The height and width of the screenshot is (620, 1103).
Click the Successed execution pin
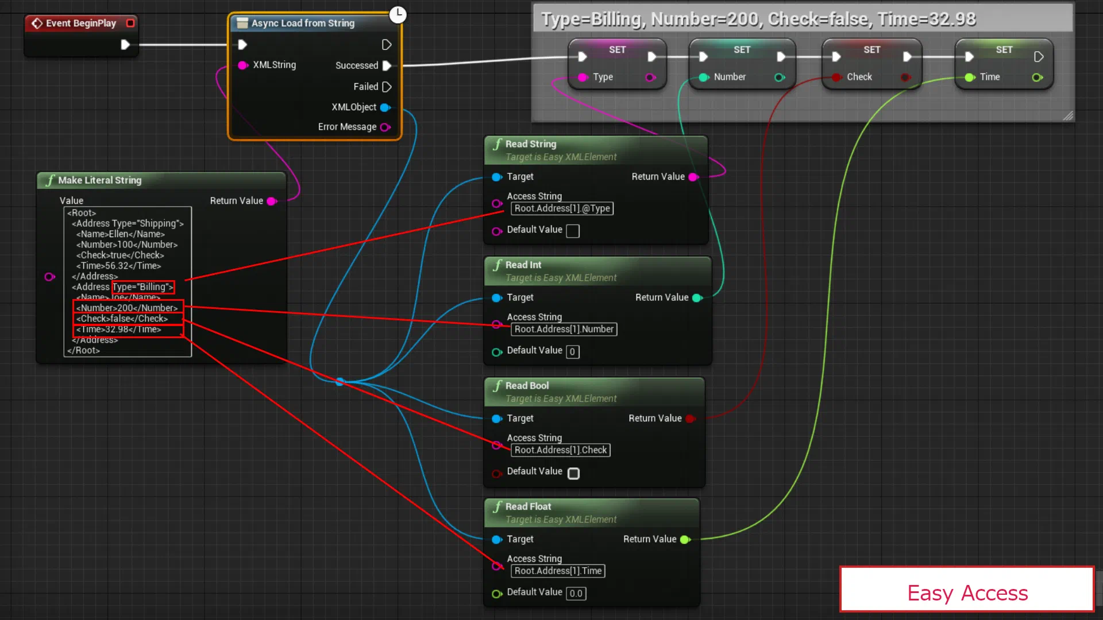coord(387,65)
